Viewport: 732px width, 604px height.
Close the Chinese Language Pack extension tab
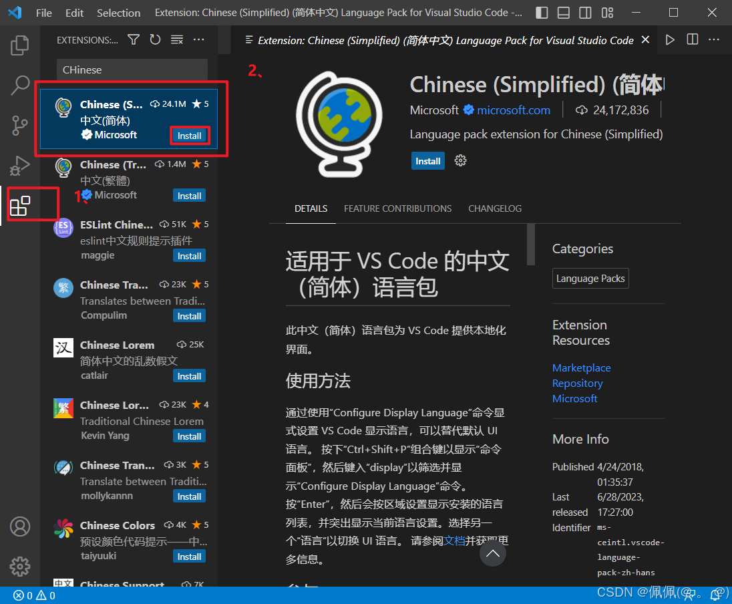click(645, 39)
